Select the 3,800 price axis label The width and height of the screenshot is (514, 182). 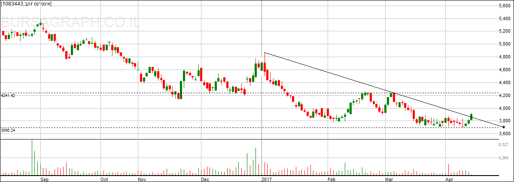coord(505,121)
